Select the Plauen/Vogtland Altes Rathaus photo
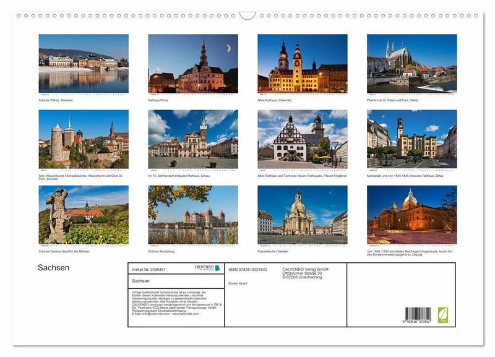This screenshot has width=495, height=357. tap(302, 139)
